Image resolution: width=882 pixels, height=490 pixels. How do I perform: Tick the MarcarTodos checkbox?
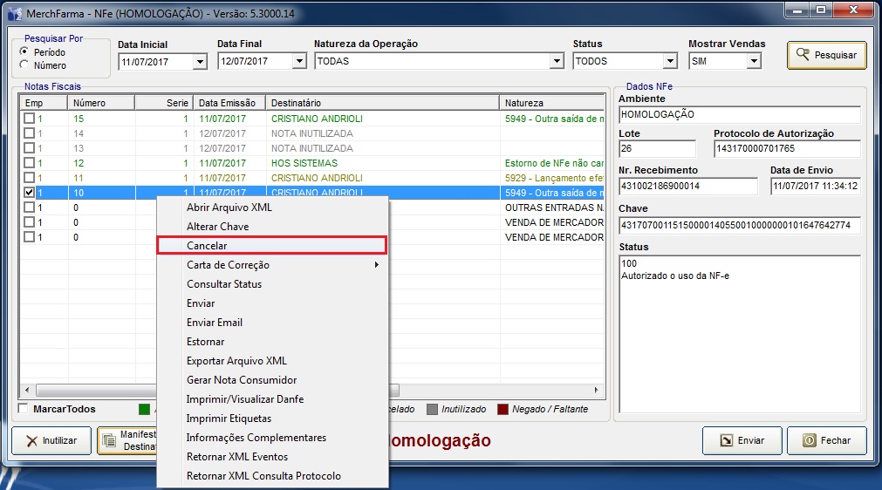(x=24, y=409)
